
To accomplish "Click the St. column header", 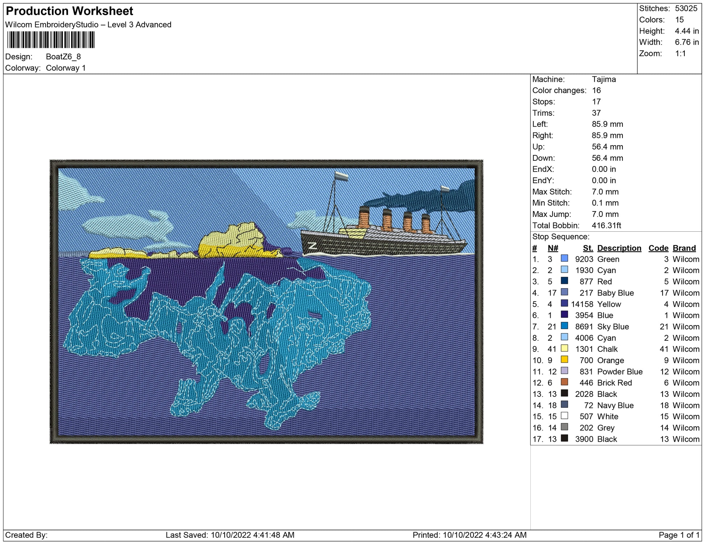I will coord(588,248).
